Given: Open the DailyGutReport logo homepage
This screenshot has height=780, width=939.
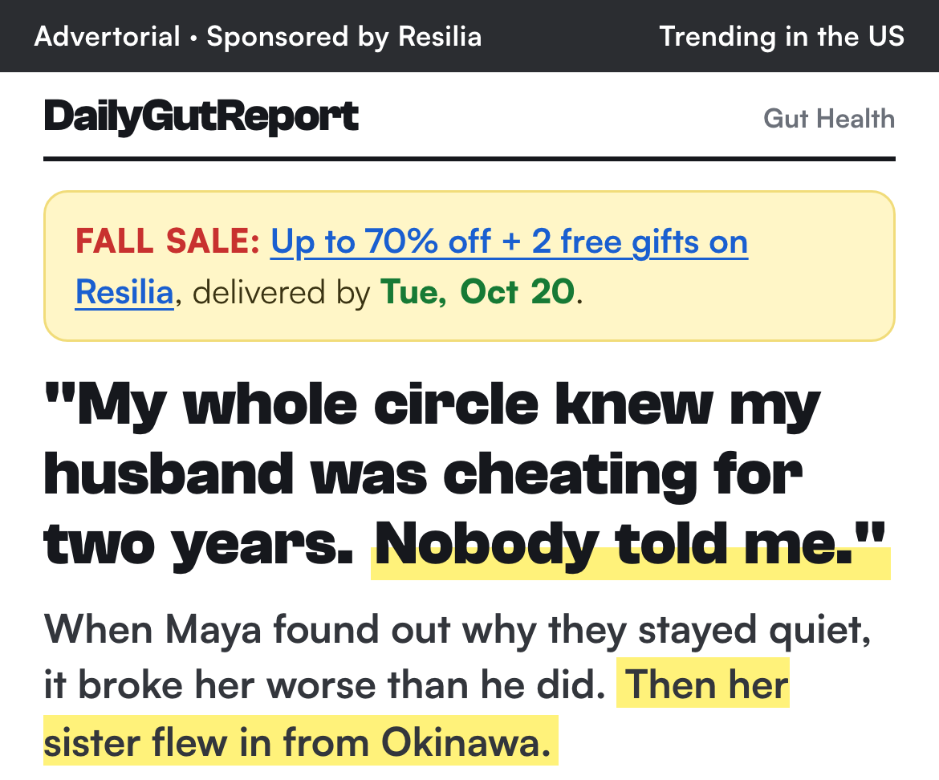Looking at the screenshot, I should (201, 116).
